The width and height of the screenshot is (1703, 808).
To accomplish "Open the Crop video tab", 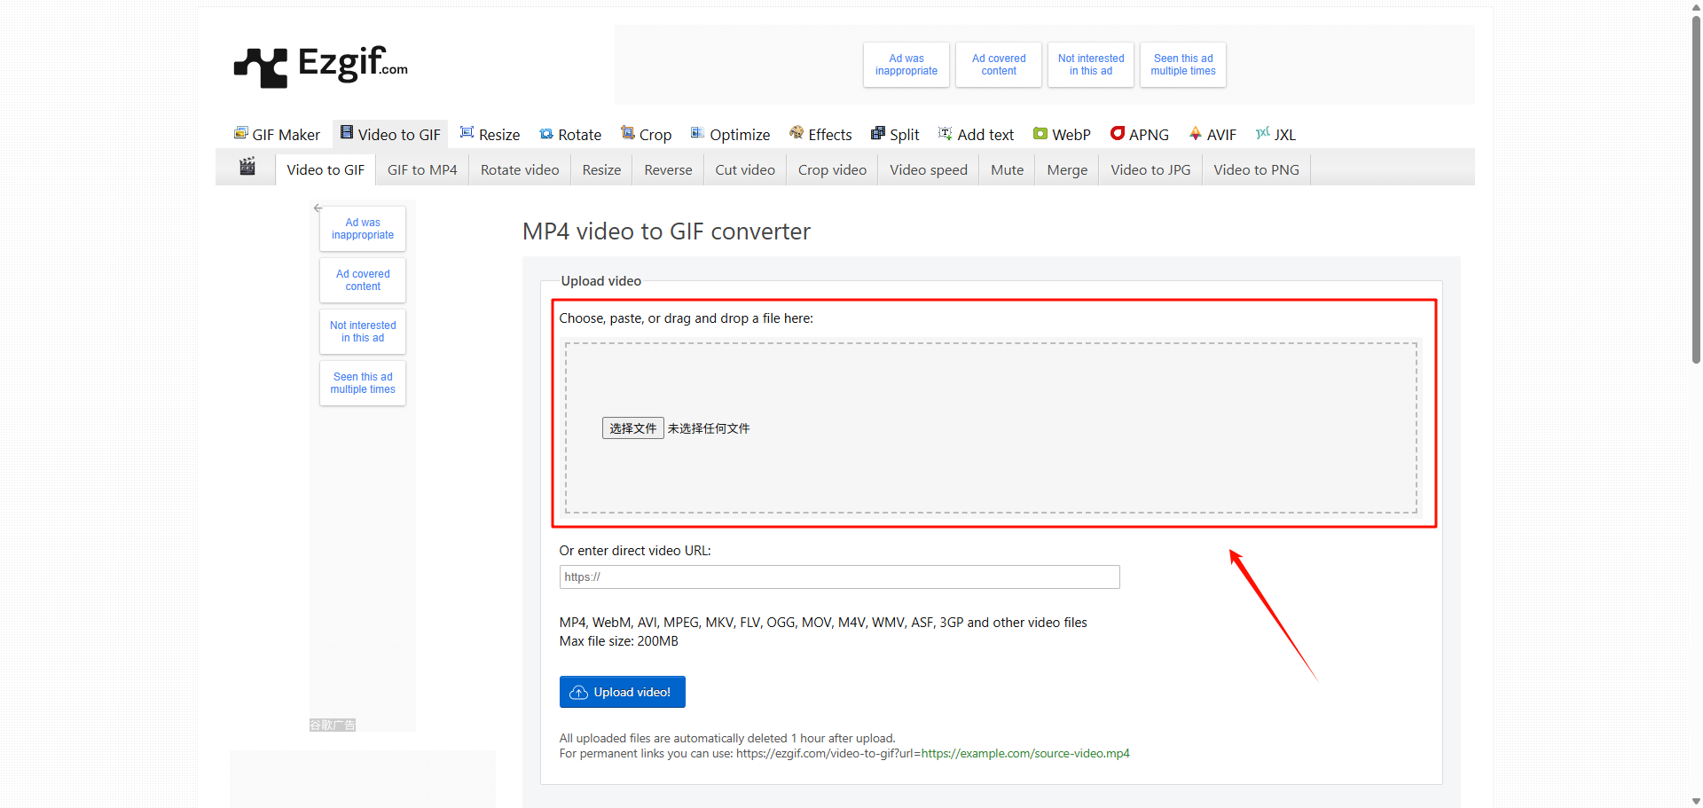I will 832,169.
